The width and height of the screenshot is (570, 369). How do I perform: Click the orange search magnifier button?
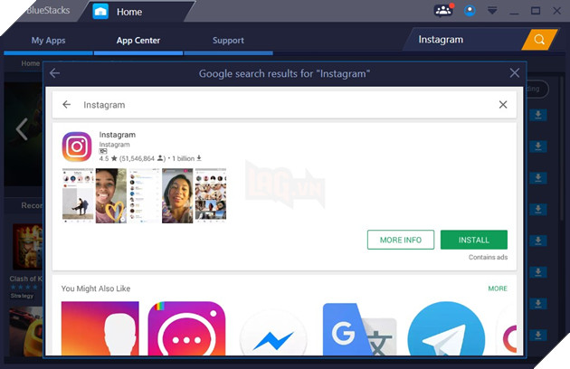tap(539, 39)
